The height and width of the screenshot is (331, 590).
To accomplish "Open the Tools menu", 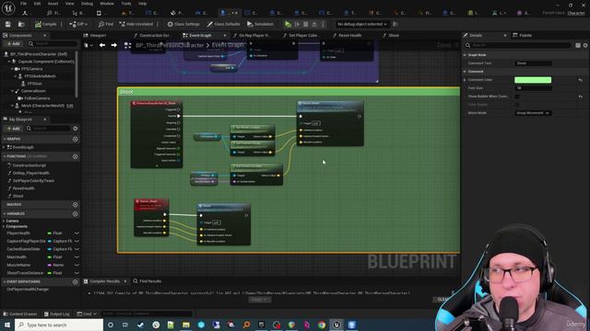I will [126, 4].
